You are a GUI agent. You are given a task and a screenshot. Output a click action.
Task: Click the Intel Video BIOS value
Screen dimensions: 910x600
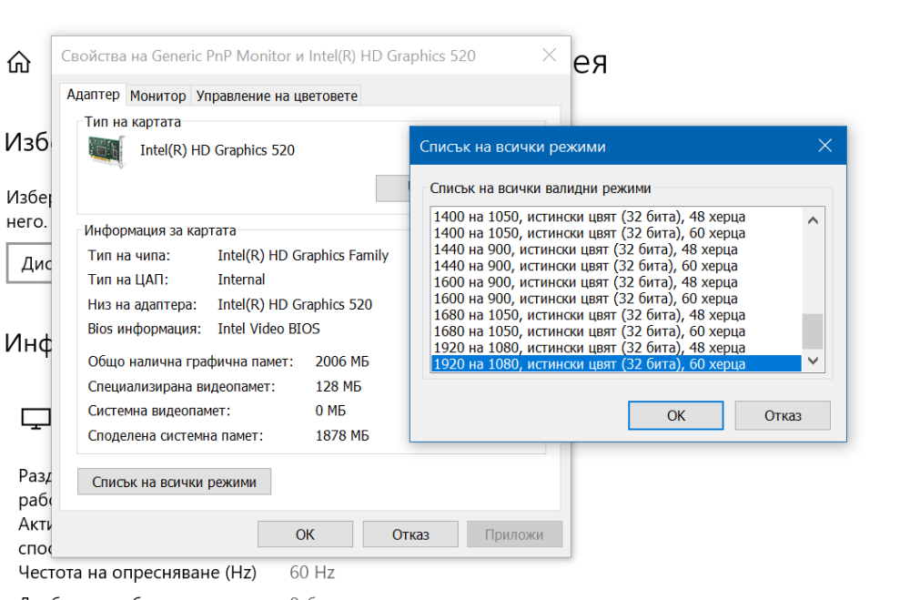tap(268, 329)
